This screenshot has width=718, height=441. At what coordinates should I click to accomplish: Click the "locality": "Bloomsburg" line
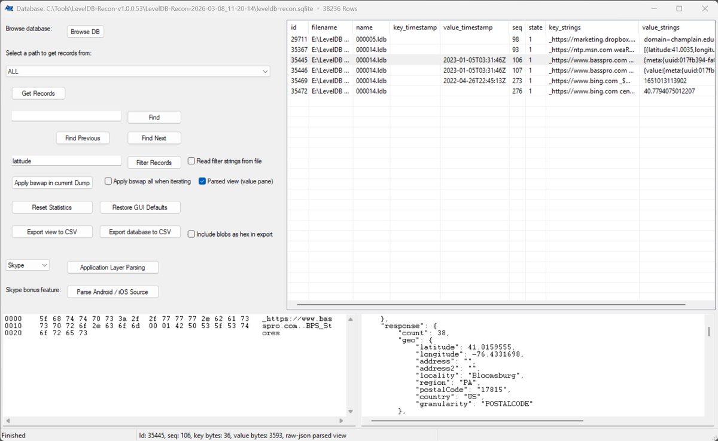click(x=469, y=375)
